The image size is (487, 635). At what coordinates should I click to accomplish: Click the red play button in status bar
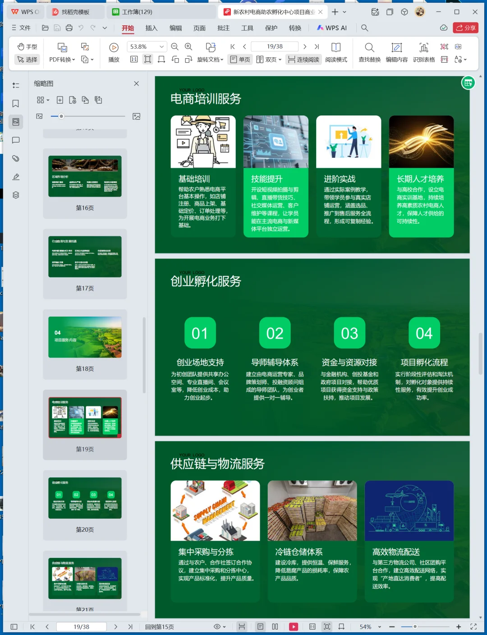294,626
